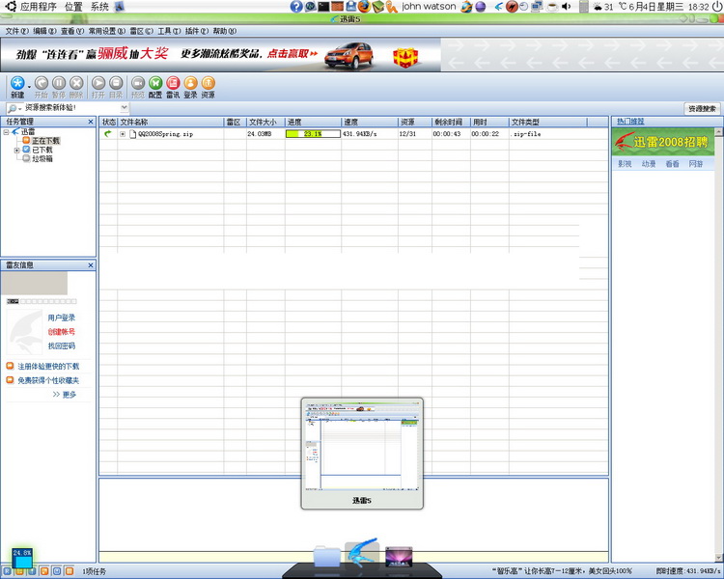Open the 配置 settings icon
The image size is (724, 579).
tap(155, 84)
